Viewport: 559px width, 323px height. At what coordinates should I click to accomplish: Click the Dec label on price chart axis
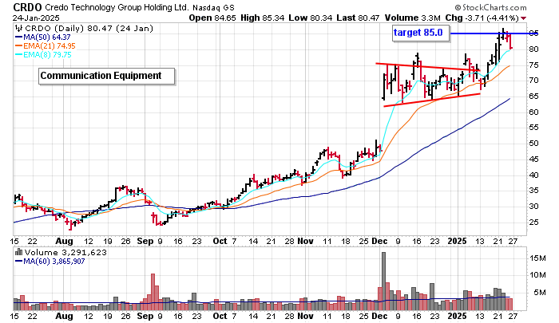click(x=379, y=241)
